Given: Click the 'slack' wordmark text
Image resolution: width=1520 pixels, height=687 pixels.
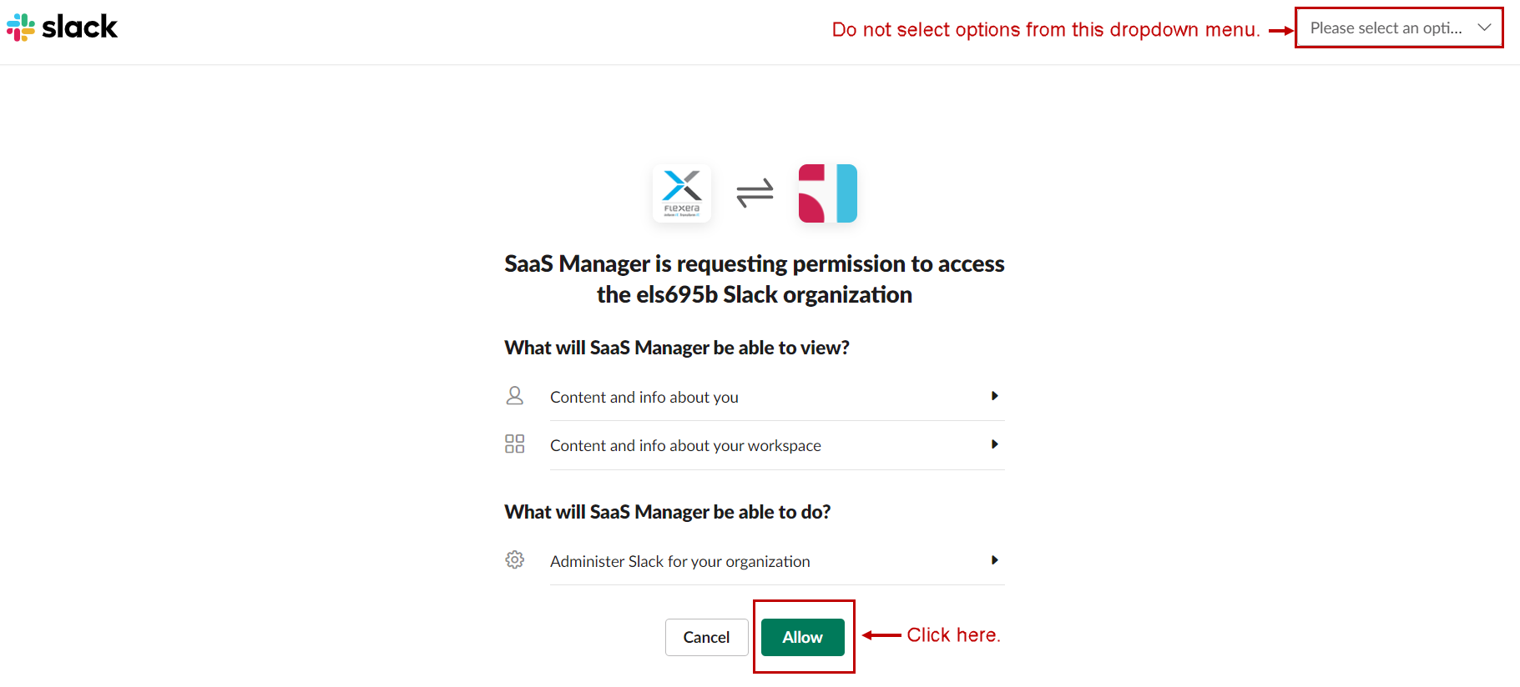Looking at the screenshot, I should point(80,28).
